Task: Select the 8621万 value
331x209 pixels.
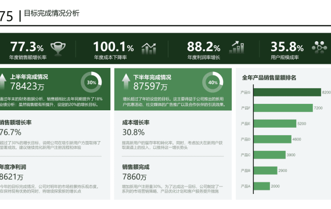Action: pyautogui.click(x=12, y=177)
